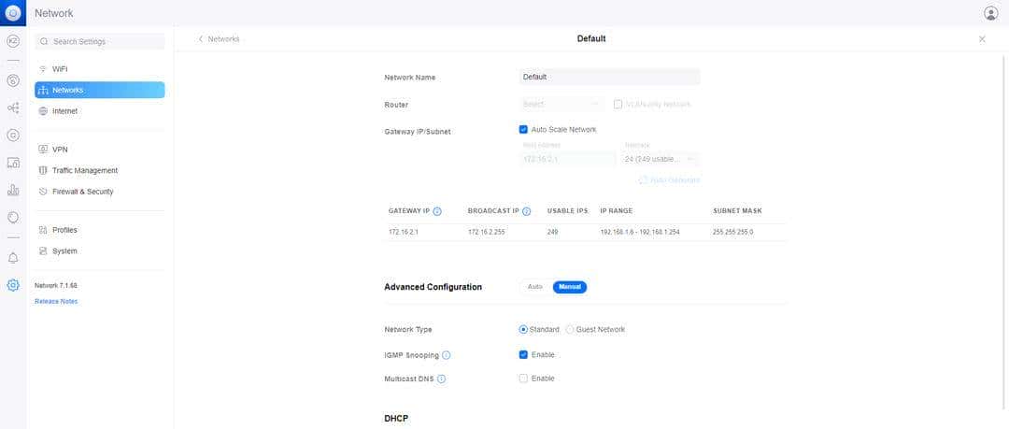Open the round icon below Statistics
This screenshot has height=429, width=1009.
click(x=13, y=218)
